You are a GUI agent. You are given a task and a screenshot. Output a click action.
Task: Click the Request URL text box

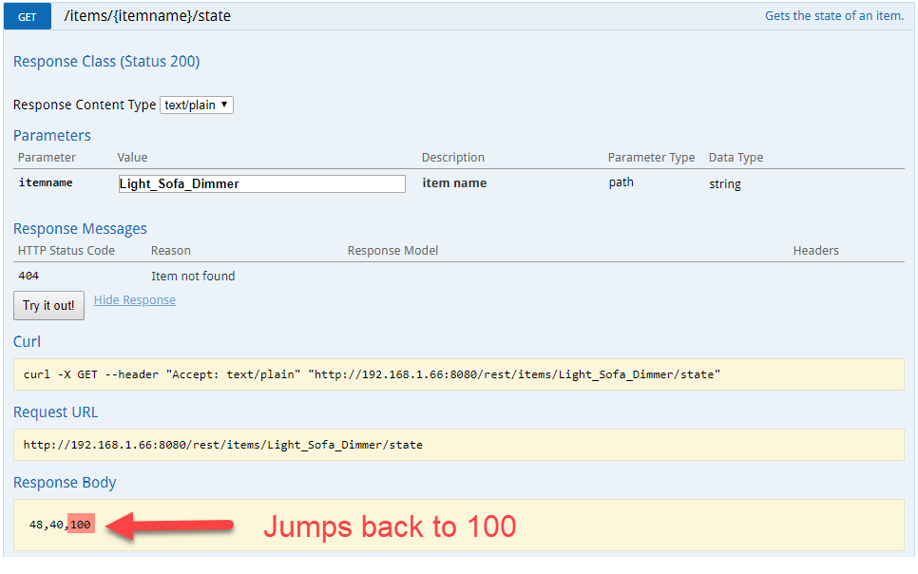tap(458, 445)
